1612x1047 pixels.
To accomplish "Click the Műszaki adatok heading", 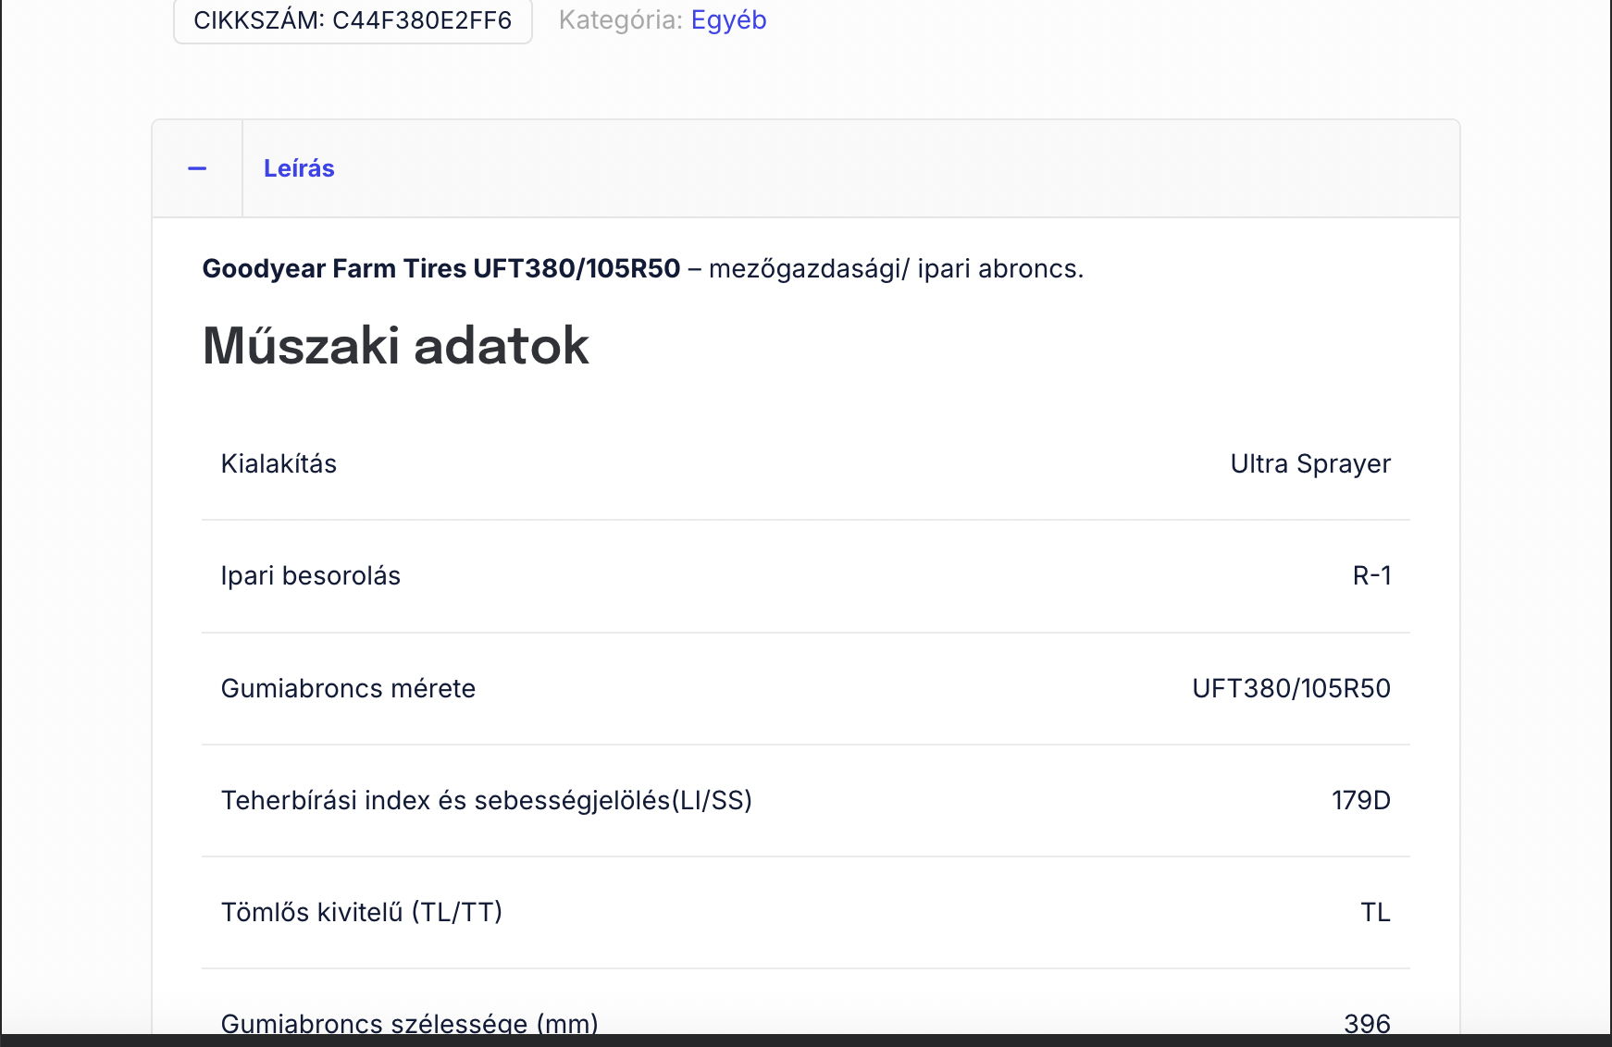I will click(x=396, y=345).
